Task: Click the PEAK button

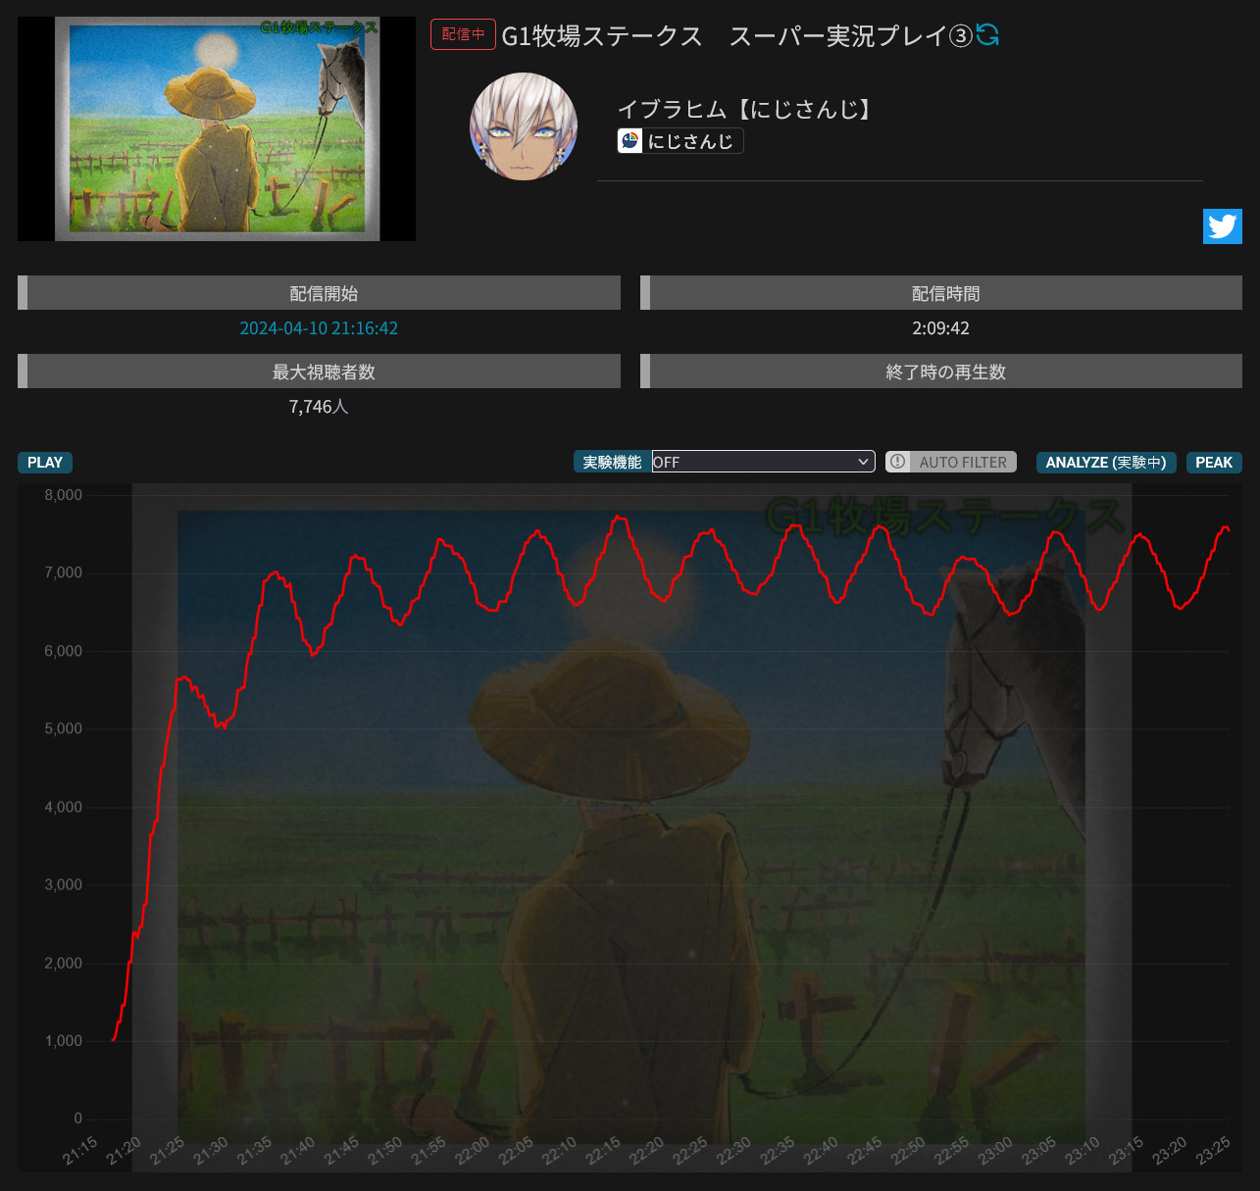Action: (1214, 463)
